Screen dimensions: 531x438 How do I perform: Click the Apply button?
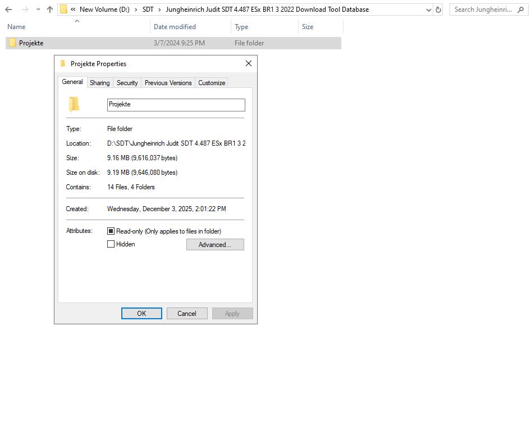[232, 314]
